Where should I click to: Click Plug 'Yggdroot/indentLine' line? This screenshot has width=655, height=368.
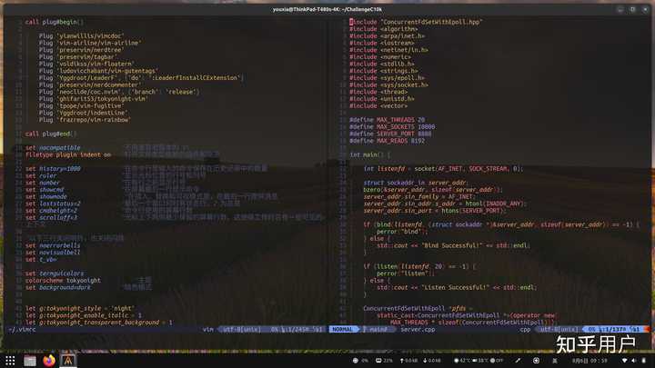[x=84, y=113]
